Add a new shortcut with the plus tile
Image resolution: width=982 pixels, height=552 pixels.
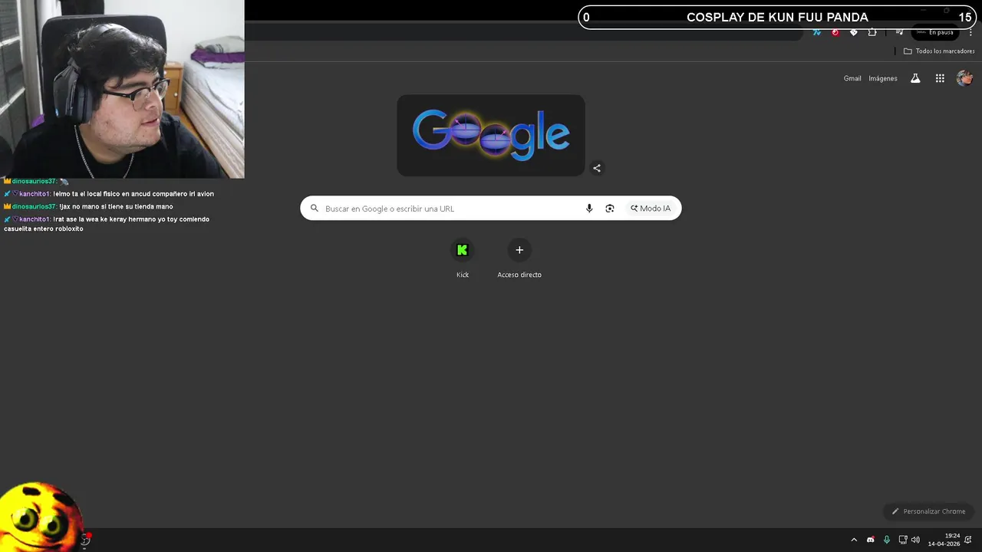pos(519,250)
